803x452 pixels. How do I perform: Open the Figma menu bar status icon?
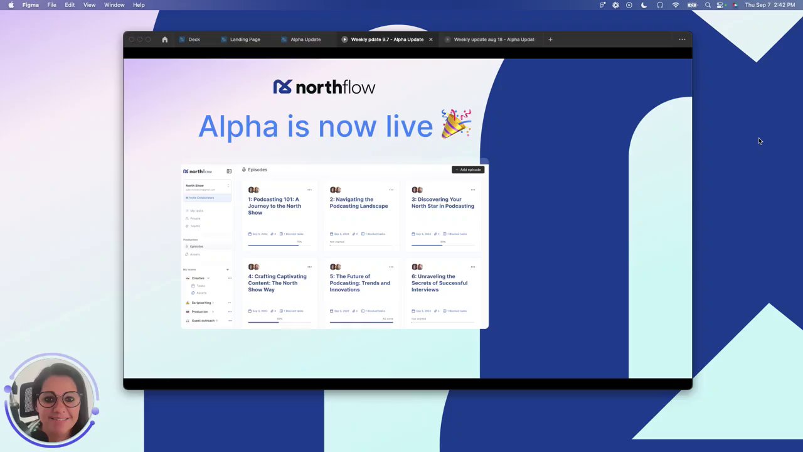click(x=602, y=5)
